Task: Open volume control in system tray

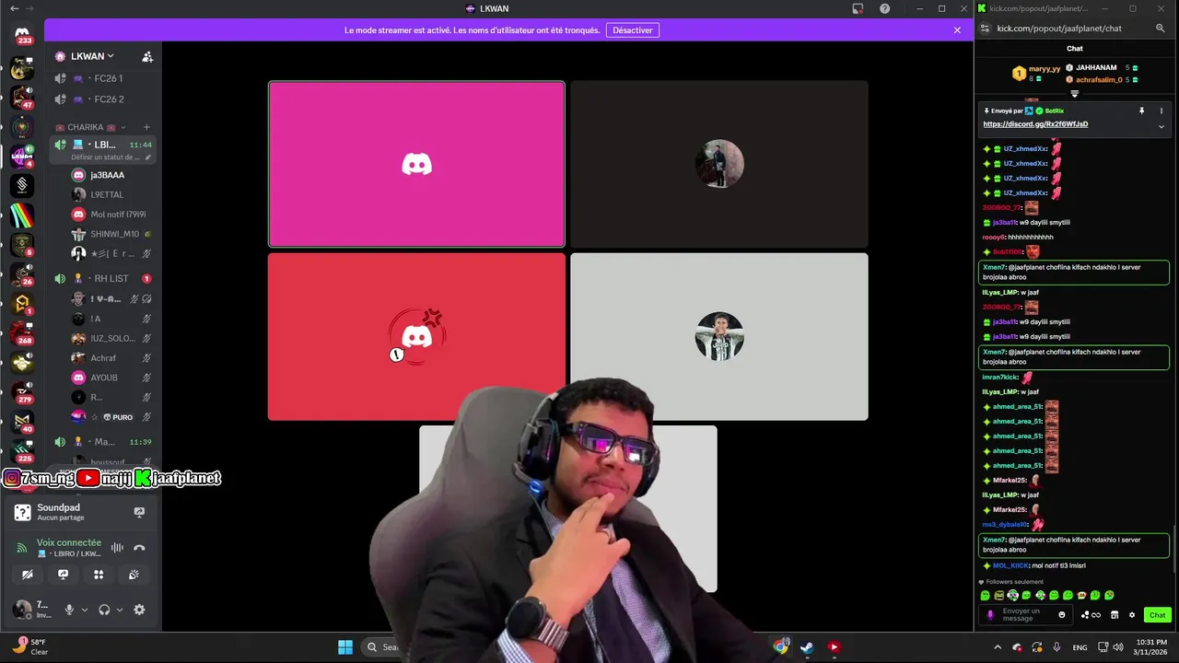Action: click(x=1120, y=647)
